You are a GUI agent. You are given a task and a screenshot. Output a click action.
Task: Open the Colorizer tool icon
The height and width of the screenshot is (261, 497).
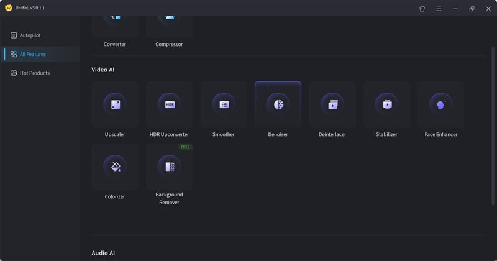115,167
